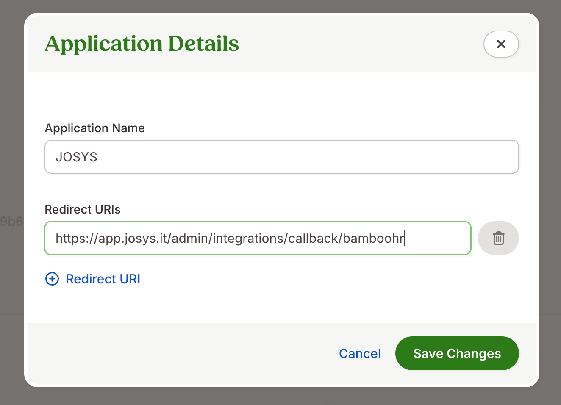Click the dimmed '9b6' text behind dialog
Image resolution: width=561 pixels, height=405 pixels.
(11, 221)
